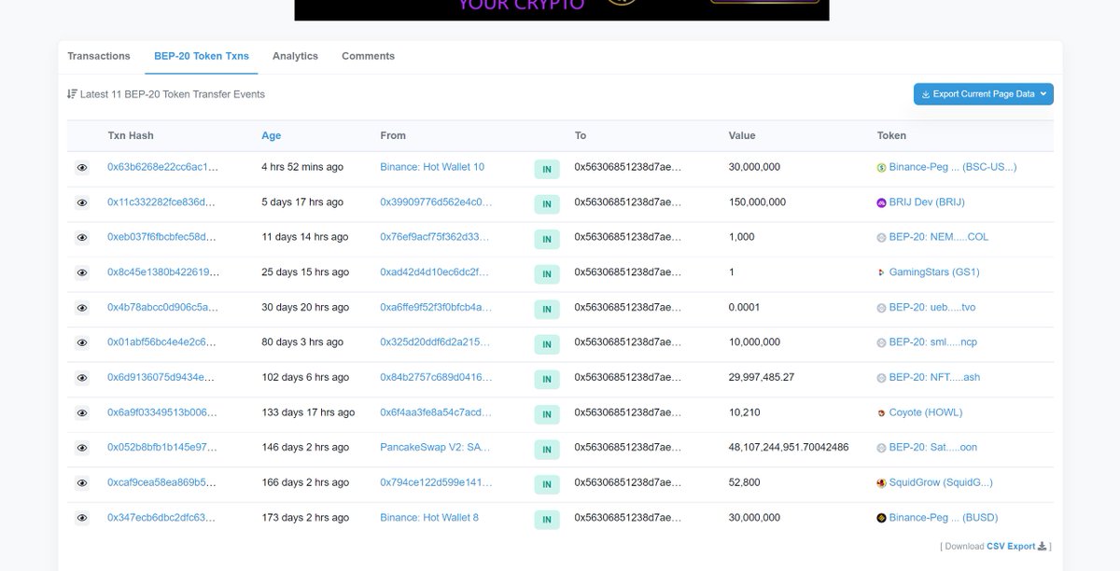Click eye icon for txn 0x6d9136075d9434e

tap(82, 378)
